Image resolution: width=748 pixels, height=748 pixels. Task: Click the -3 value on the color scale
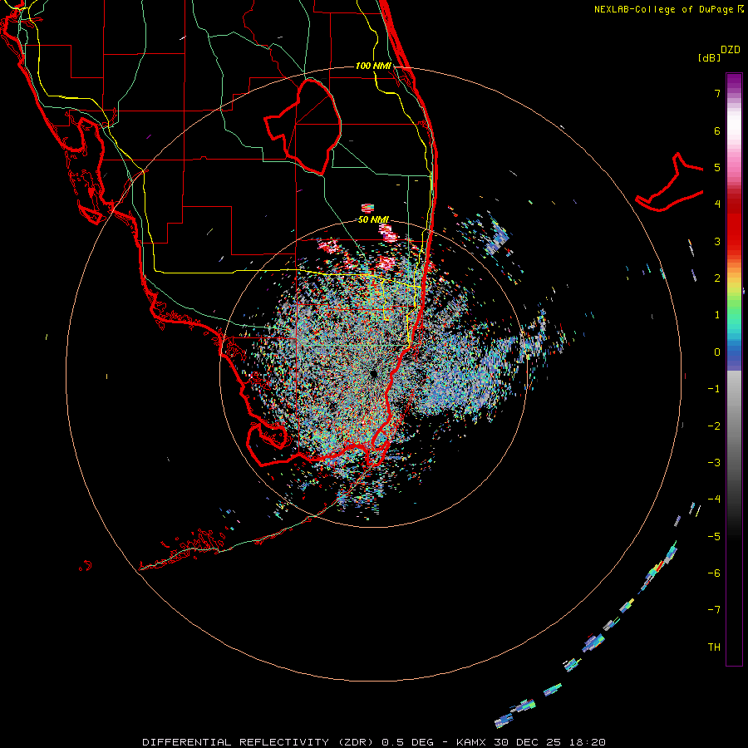pos(714,463)
